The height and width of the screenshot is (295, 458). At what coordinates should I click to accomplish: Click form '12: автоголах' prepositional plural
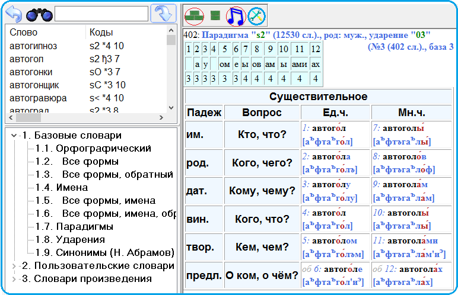pos(412,269)
